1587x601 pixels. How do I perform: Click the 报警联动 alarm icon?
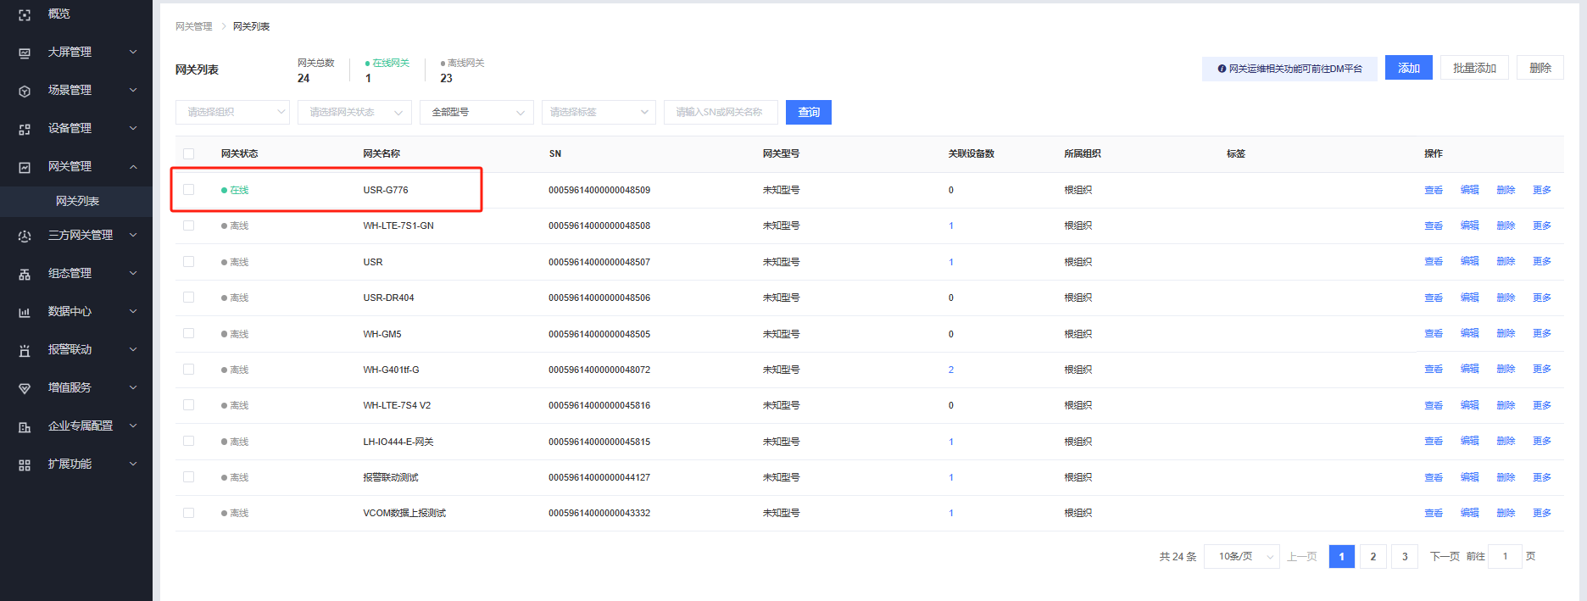(25, 350)
